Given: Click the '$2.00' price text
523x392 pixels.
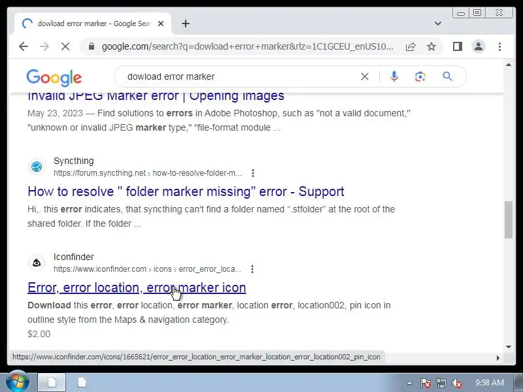Looking at the screenshot, I should (x=39, y=334).
